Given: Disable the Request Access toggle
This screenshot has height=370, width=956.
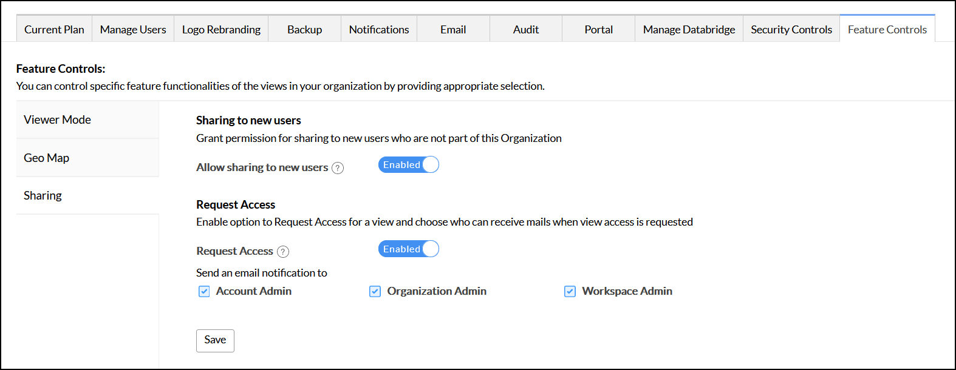Looking at the screenshot, I should coord(408,249).
